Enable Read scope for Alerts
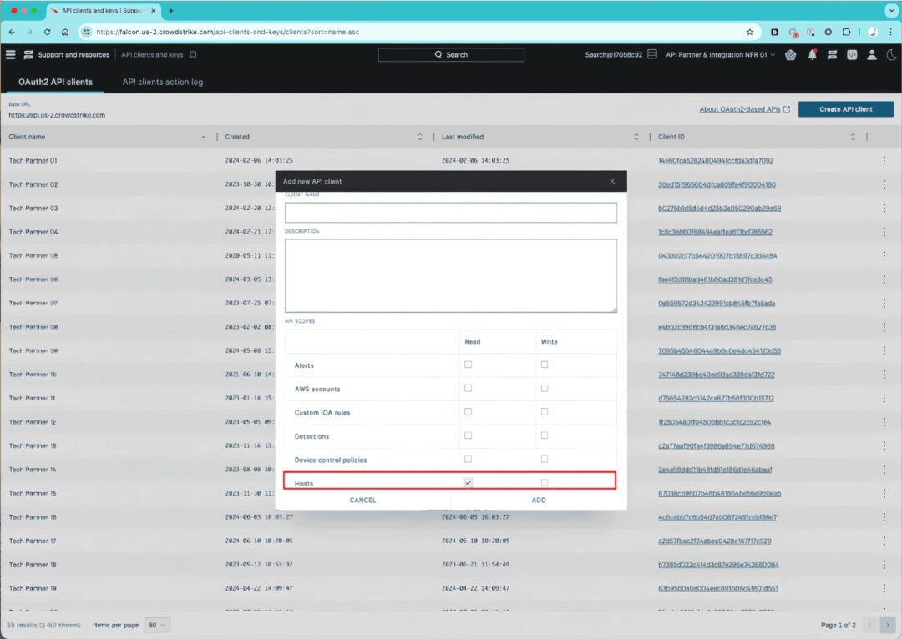The image size is (902, 639). tap(469, 365)
